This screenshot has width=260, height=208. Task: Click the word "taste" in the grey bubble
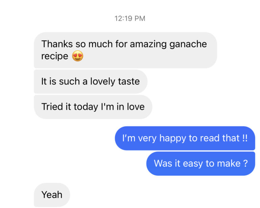[128, 82]
